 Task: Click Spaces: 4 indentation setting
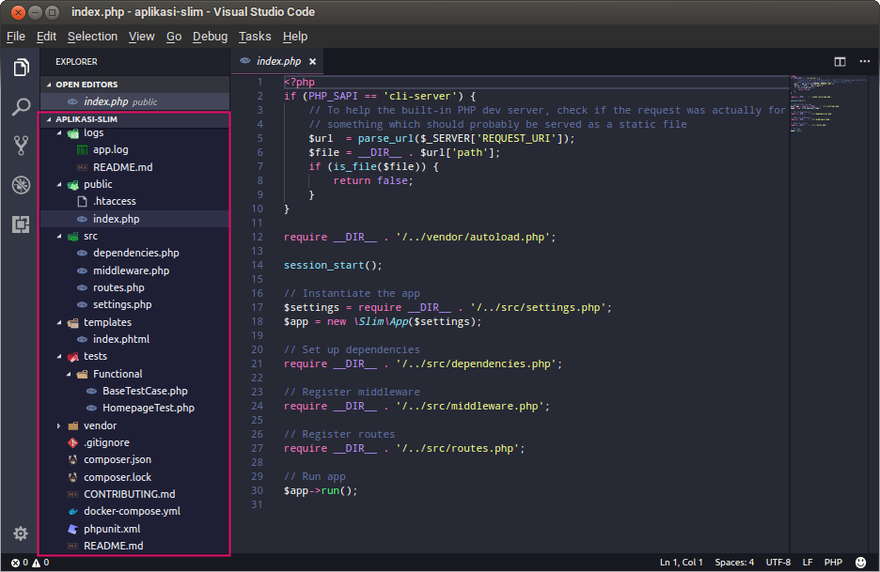[733, 563]
